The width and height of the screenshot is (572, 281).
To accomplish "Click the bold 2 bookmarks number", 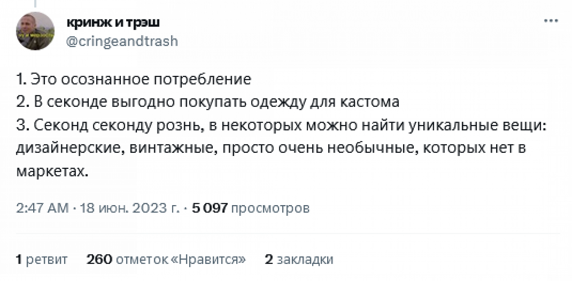I will coord(269,259).
